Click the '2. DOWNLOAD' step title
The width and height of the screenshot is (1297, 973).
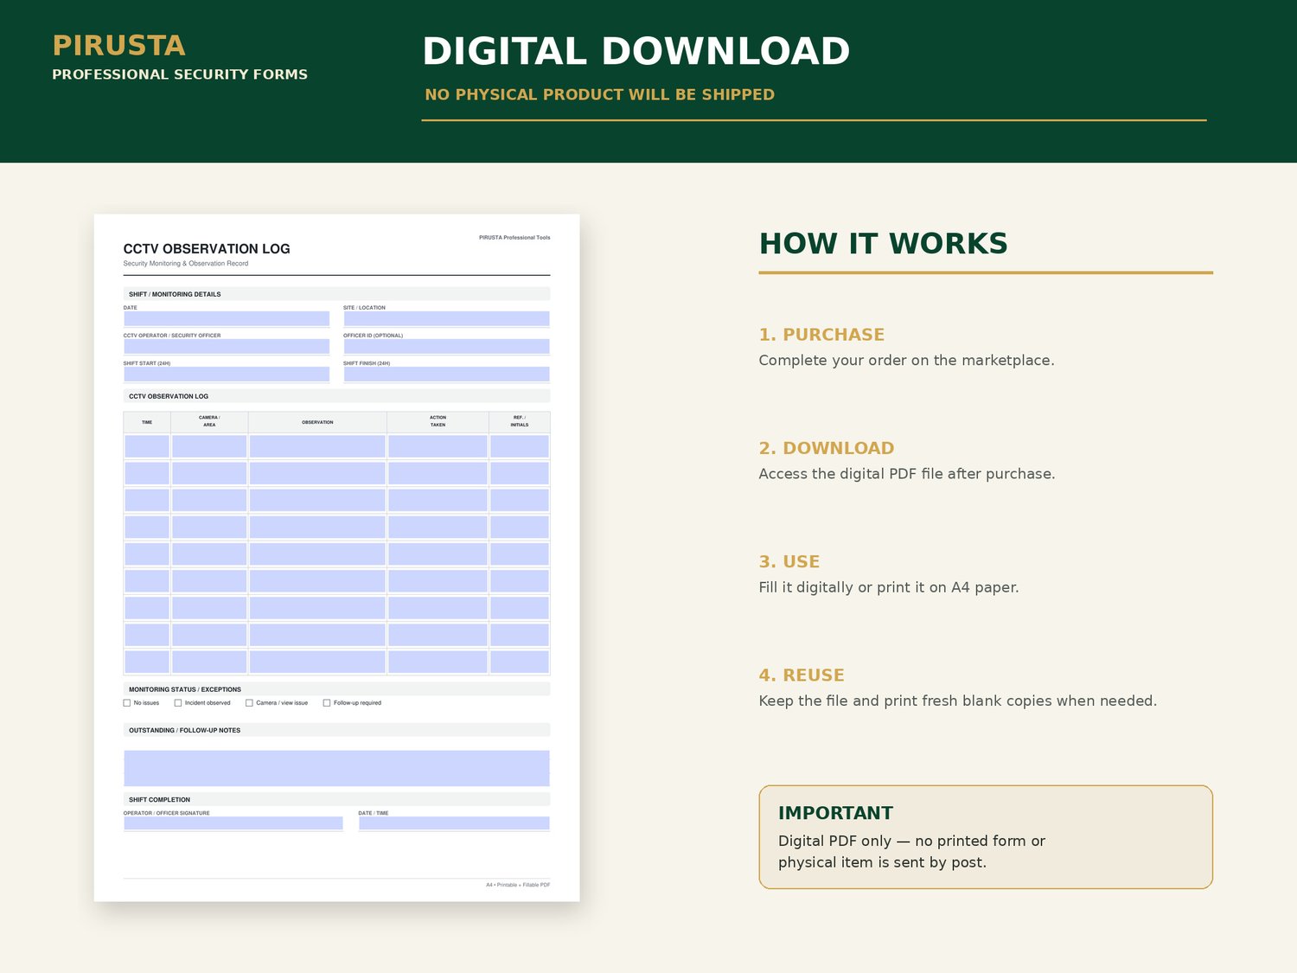(827, 448)
